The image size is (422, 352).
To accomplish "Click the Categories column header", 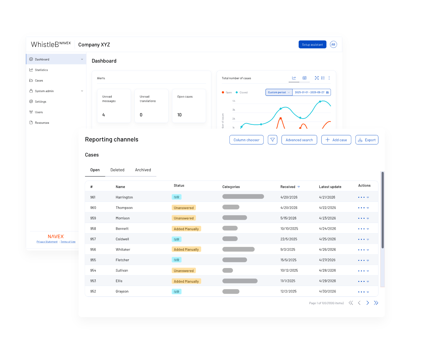I will click(x=231, y=187).
